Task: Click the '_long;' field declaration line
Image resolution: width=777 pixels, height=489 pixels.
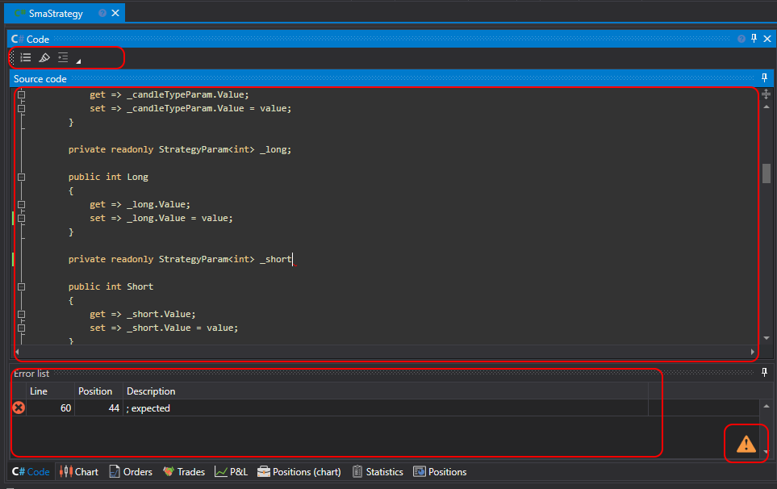Action: click(179, 149)
